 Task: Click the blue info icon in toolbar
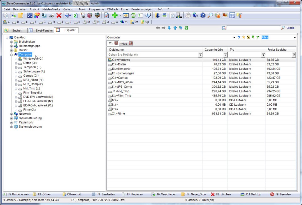[x=148, y=15]
